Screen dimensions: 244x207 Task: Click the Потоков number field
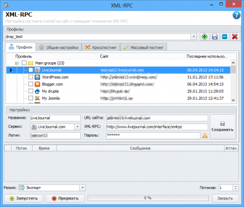226,188
